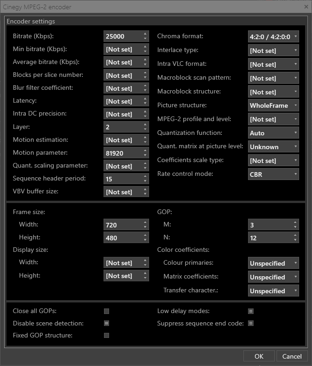The width and height of the screenshot is (312, 366).
Task: Increase Frame size Height value
Action: point(145,235)
